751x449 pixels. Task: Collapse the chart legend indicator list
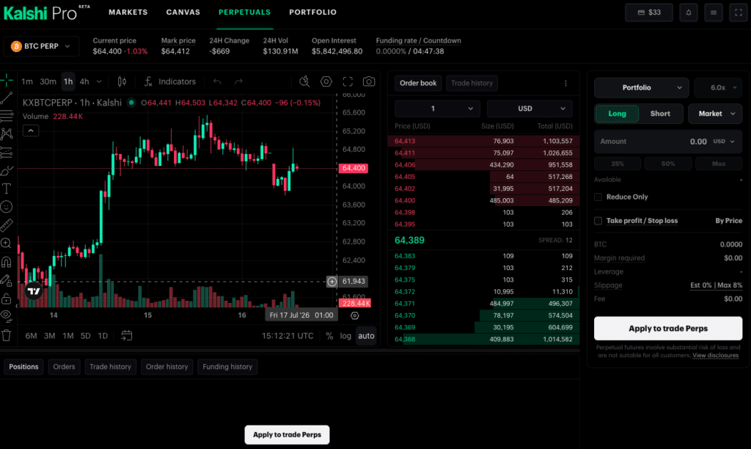point(31,131)
